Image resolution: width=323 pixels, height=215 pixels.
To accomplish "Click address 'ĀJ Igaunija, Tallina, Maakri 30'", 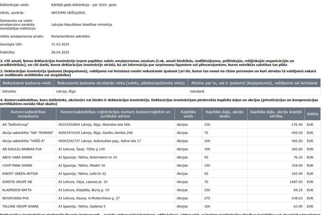I will (82, 166).
